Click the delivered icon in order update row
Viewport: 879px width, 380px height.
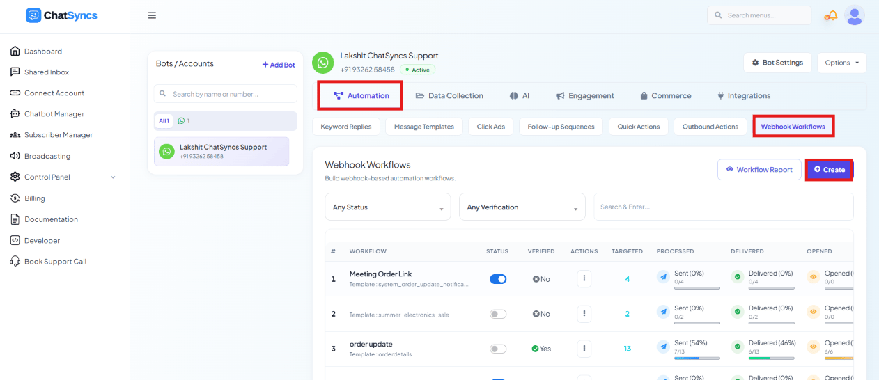pos(737,347)
